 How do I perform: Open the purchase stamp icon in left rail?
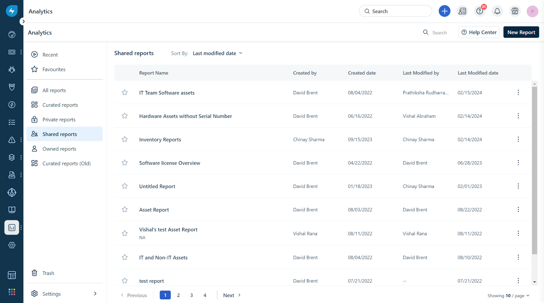coord(12,175)
